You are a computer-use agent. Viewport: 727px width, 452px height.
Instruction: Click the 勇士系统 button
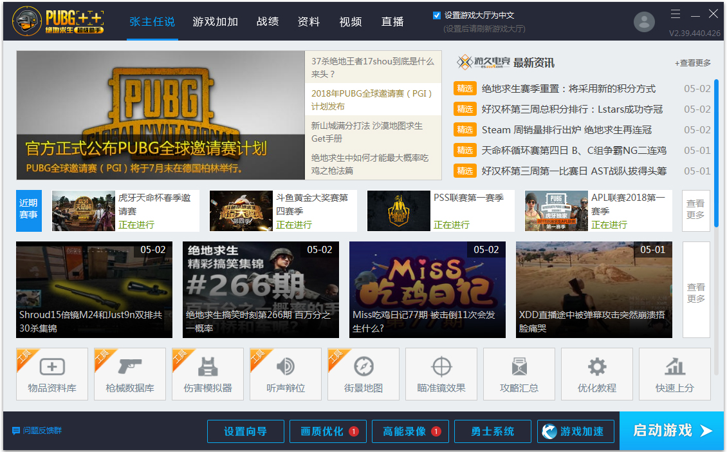point(492,431)
